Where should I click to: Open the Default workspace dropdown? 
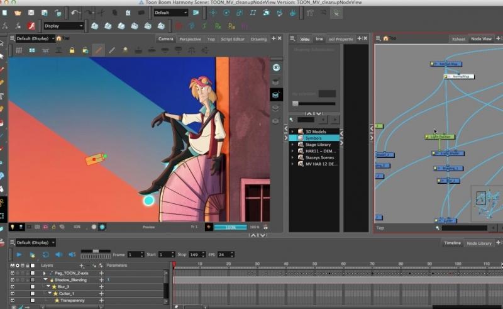tap(170, 13)
